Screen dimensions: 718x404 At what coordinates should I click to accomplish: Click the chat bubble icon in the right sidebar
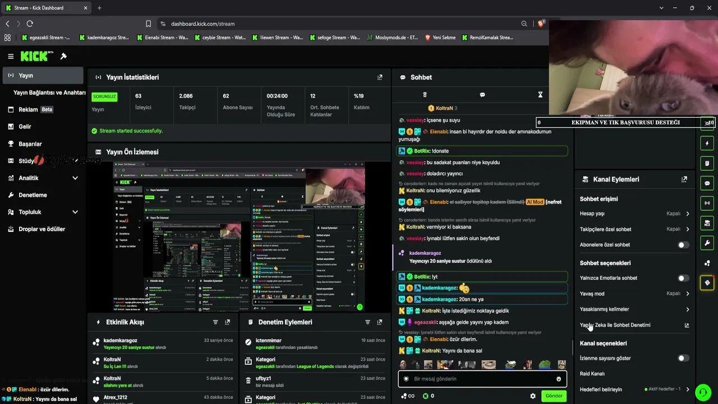tap(707, 183)
